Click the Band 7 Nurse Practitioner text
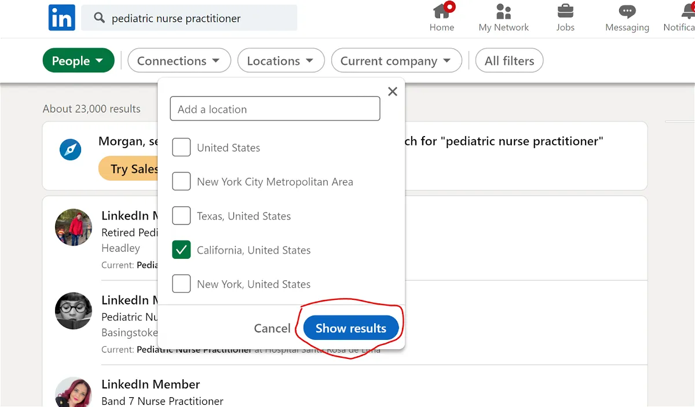This screenshot has width=695, height=407. 162,401
